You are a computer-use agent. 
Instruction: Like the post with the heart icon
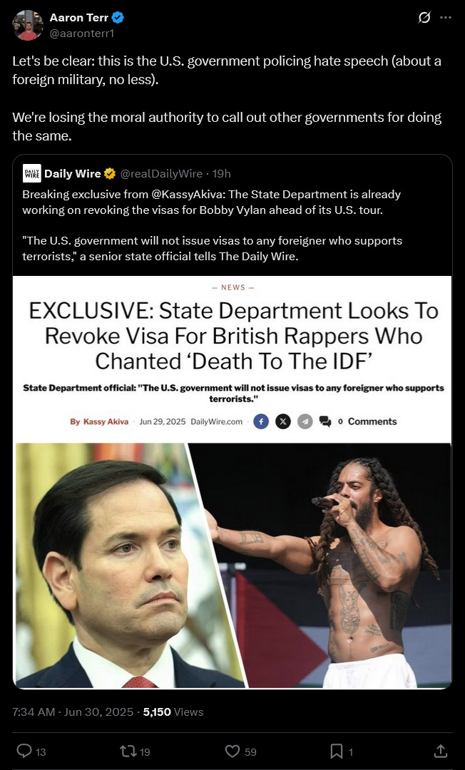click(232, 751)
